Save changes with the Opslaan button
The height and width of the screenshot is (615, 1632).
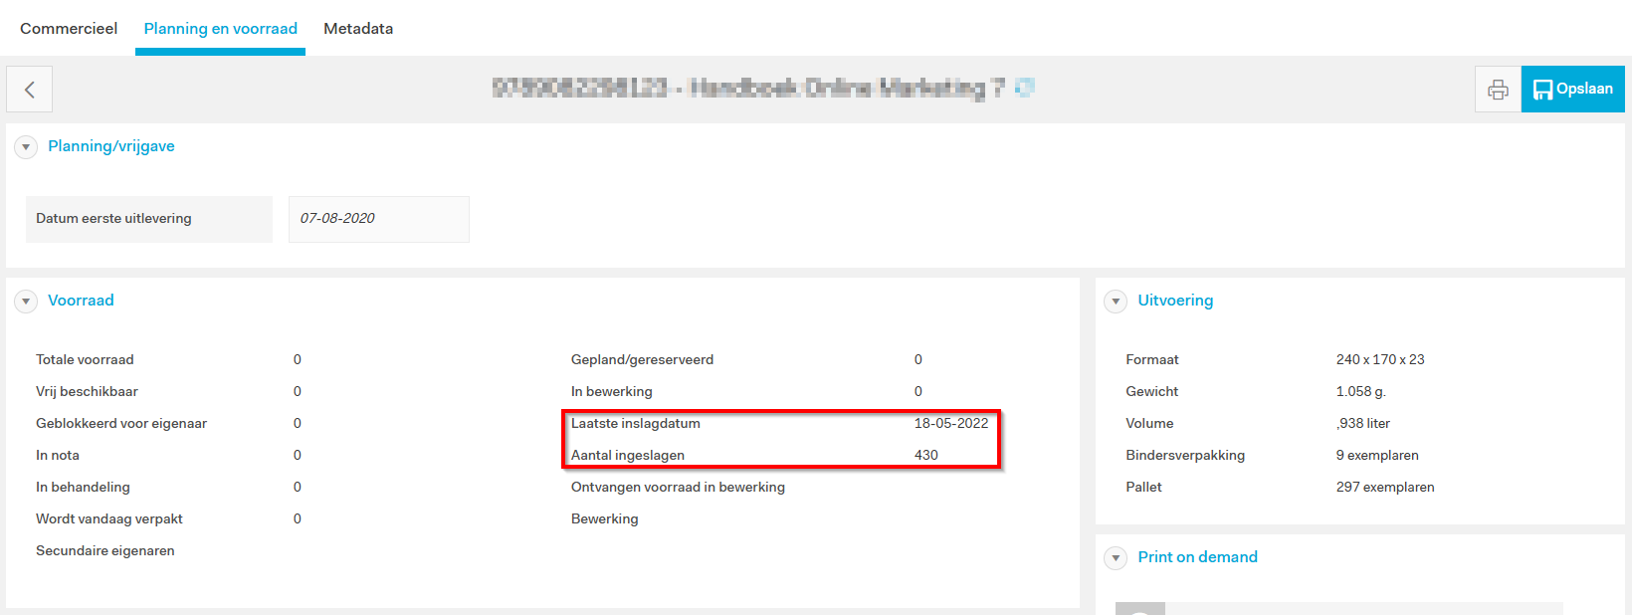coord(1572,90)
